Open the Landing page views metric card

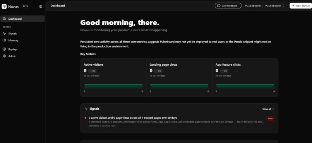point(179,77)
